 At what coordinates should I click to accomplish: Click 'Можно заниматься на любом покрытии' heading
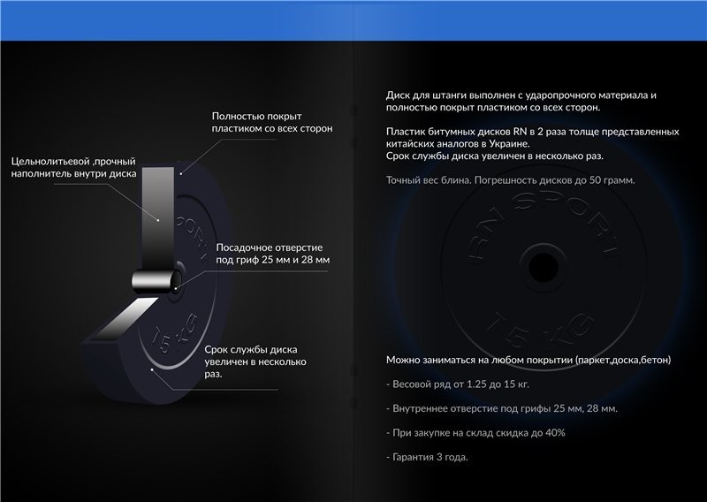528,361
